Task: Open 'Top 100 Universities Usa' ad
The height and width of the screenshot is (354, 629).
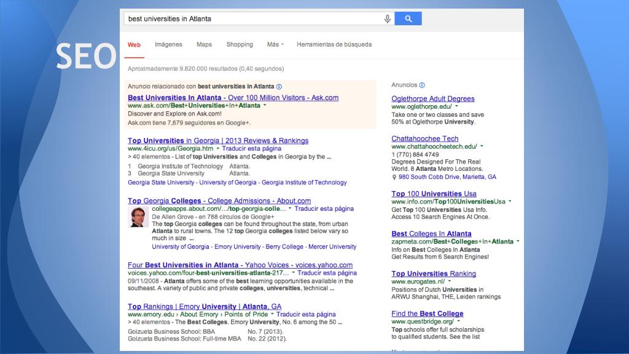Action: tap(434, 194)
